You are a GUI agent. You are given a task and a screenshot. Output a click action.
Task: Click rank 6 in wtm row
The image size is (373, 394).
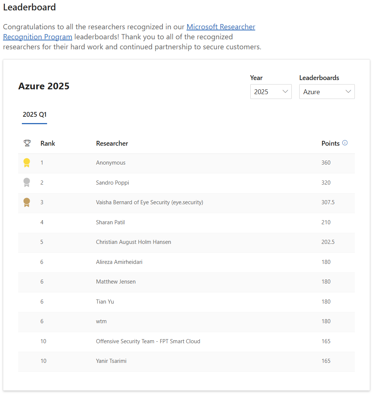[x=42, y=321]
